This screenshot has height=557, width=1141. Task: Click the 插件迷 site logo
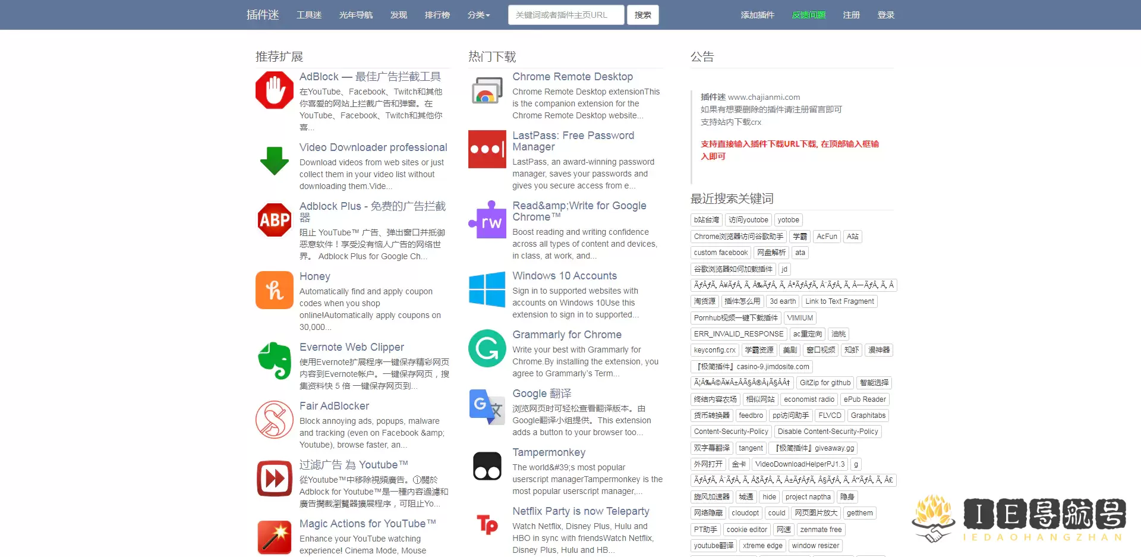tap(263, 15)
